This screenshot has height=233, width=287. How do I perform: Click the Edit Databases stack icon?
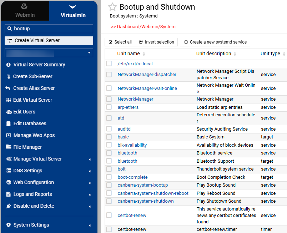point(9,123)
